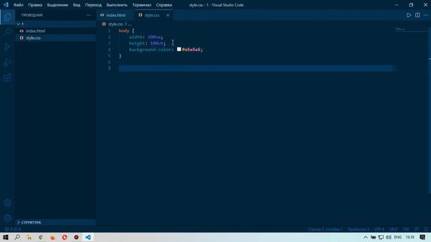The image size is (431, 242).
Task: Open the Explorer view in activity bar
Action: (x=7, y=17)
